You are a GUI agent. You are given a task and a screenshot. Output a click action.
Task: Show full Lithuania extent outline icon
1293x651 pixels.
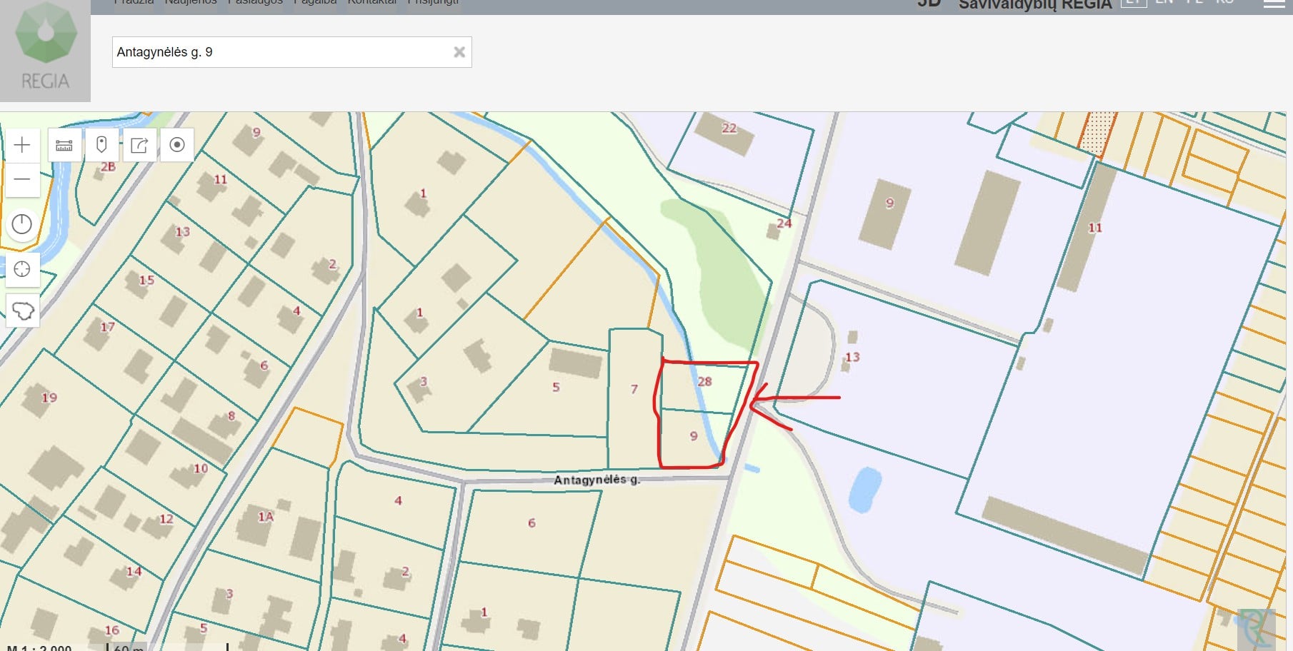coord(22,311)
